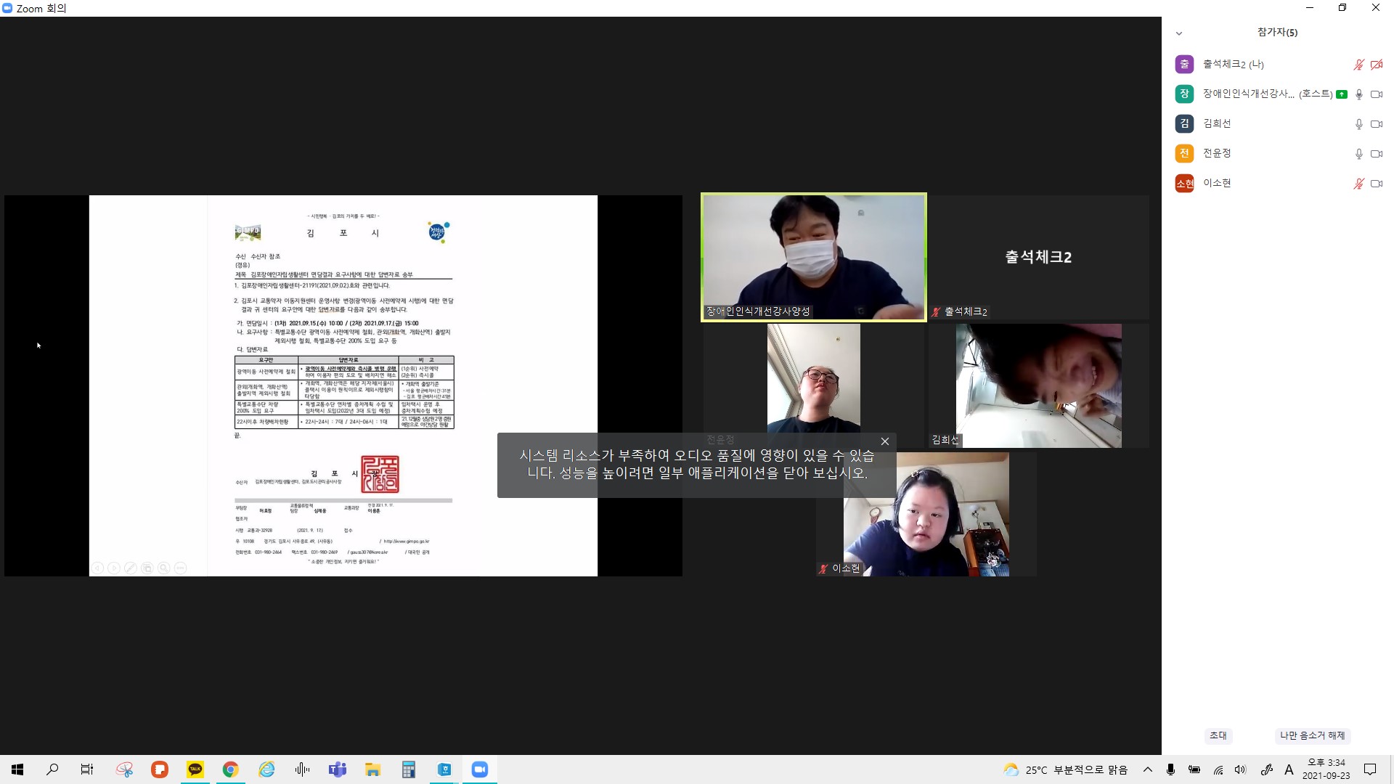This screenshot has width=1394, height=784.
Task: Click the 초대 invite button
Action: click(1218, 735)
